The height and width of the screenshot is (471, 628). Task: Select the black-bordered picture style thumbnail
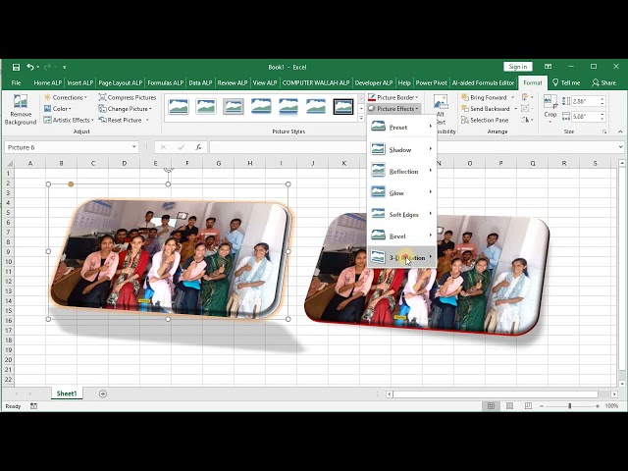coord(343,107)
